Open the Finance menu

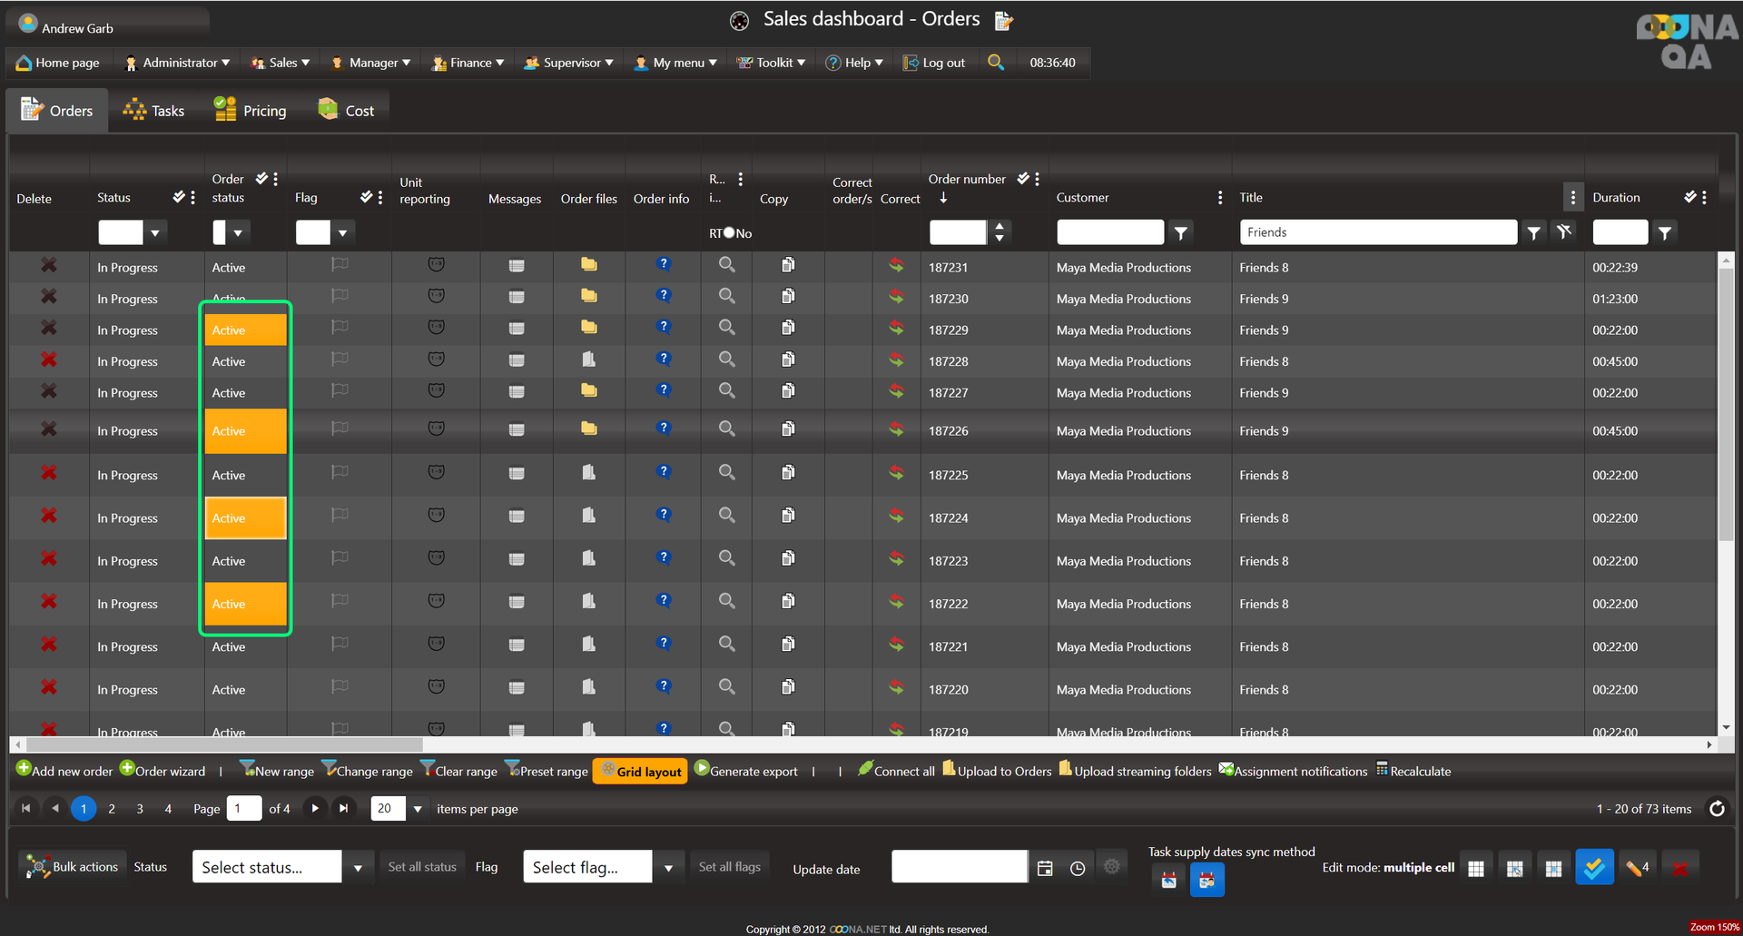(x=468, y=63)
